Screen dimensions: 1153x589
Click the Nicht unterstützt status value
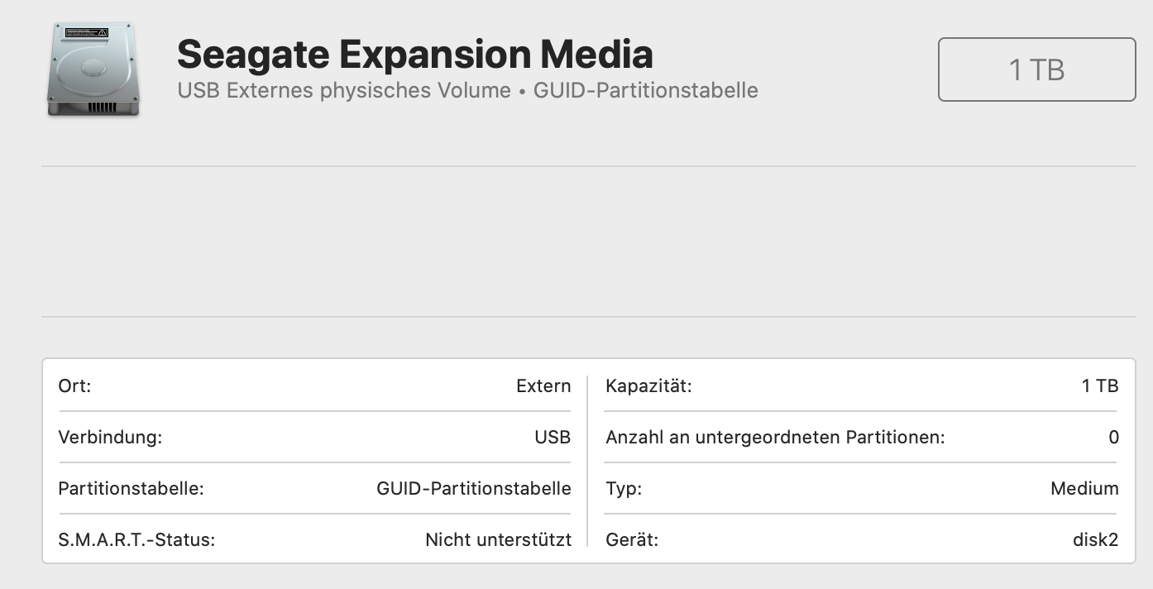[498, 540]
